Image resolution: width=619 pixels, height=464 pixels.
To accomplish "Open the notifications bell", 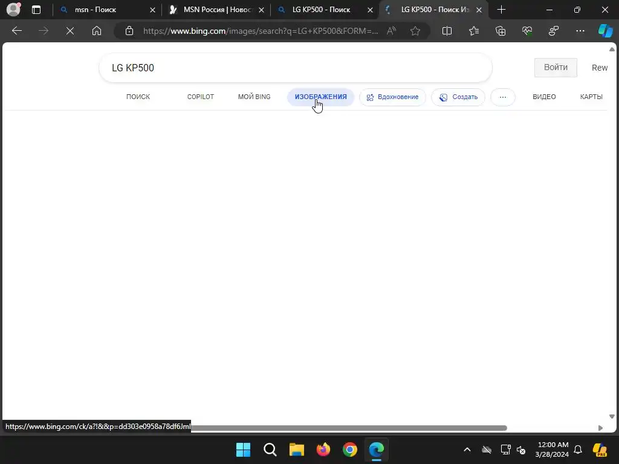I will click(578, 449).
